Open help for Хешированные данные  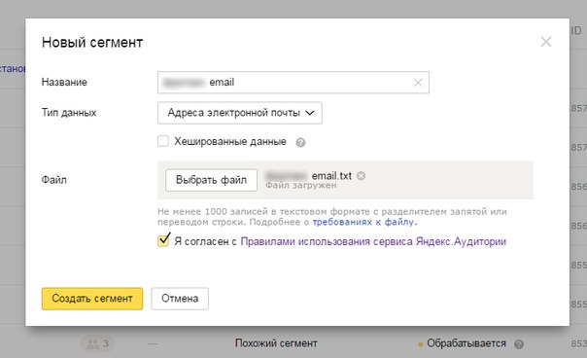(x=300, y=142)
